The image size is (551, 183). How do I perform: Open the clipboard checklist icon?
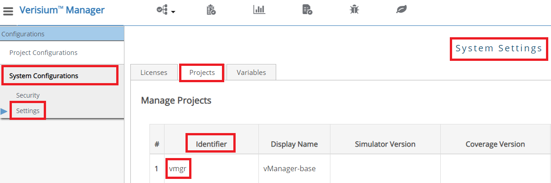pos(211,10)
